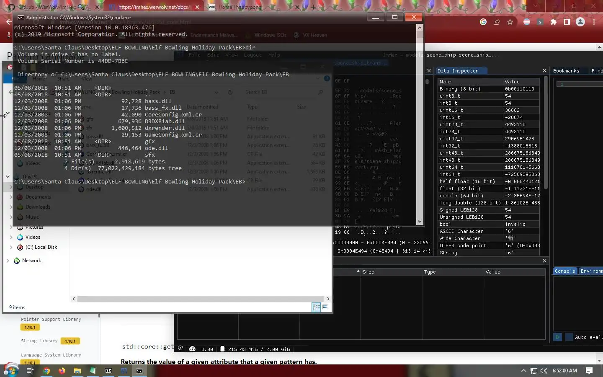This screenshot has width=603, height=377.
Task: Run pattern with the ImHex play button
Action: pyautogui.click(x=557, y=337)
